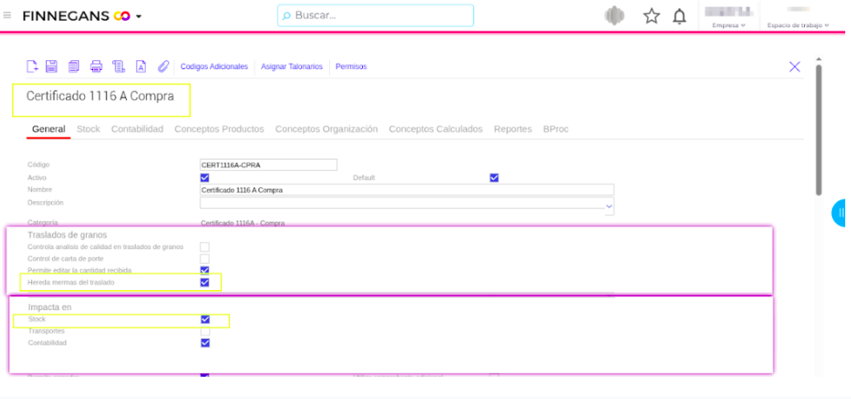Viewport: 851px width, 399px height.
Task: Switch to the General tab
Action: pos(49,129)
